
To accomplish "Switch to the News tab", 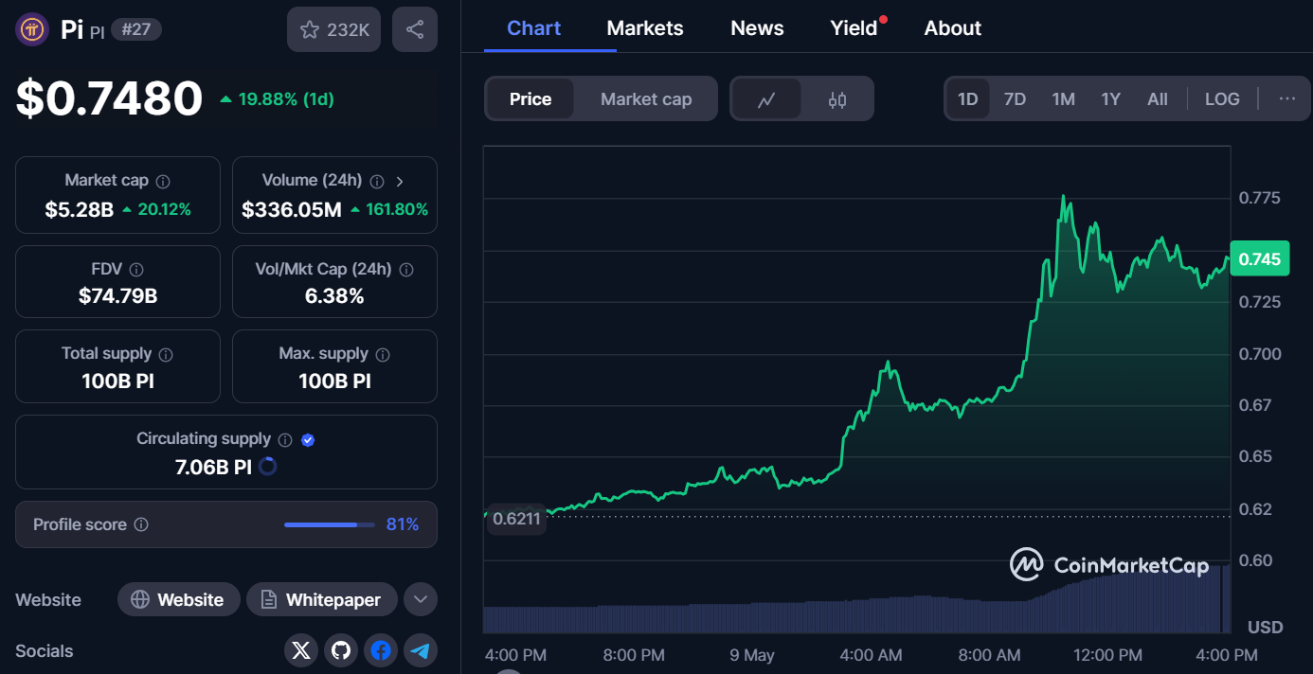I will tap(757, 28).
